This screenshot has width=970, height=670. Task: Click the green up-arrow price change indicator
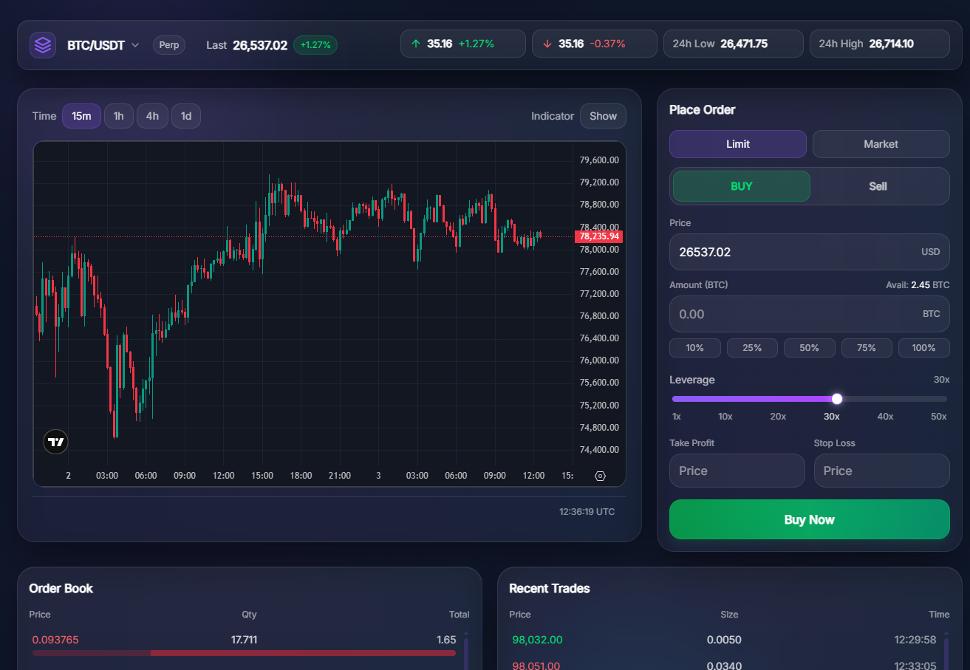[462, 44]
